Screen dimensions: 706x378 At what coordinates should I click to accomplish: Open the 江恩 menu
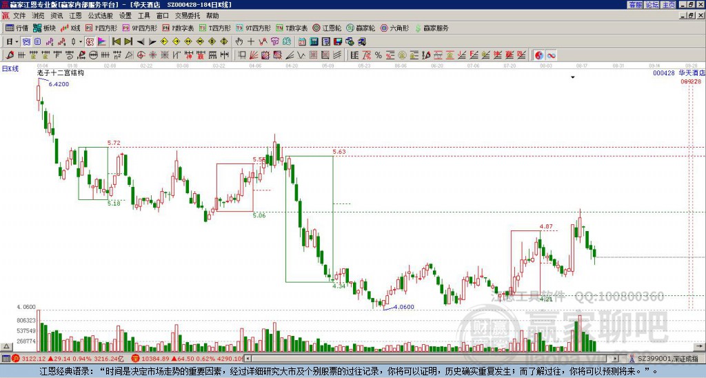coord(75,16)
